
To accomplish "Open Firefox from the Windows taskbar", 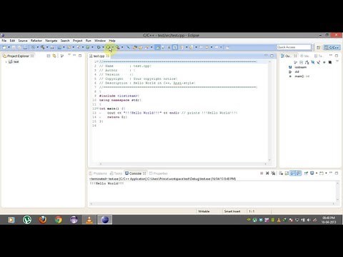I will [43, 220].
